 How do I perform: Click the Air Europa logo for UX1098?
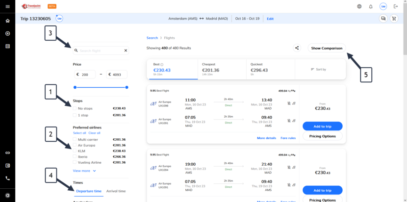point(153,104)
